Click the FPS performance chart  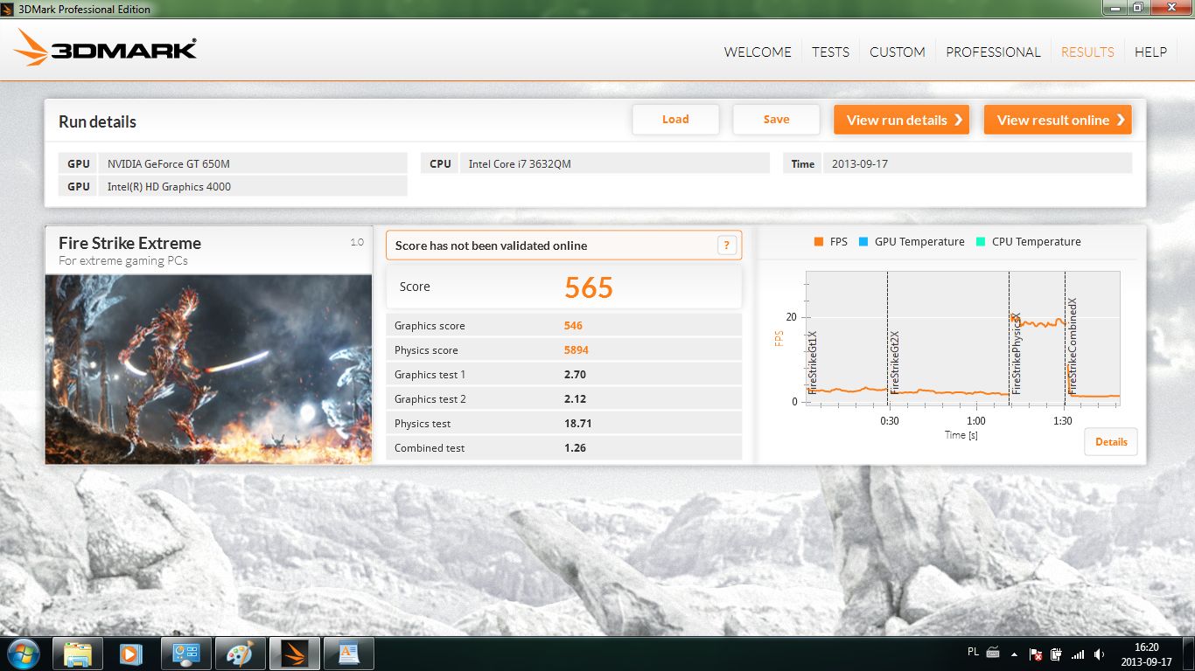(962, 338)
